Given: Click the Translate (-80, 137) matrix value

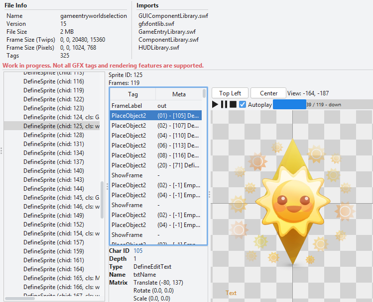Looking at the screenshot, I should 158,283.
